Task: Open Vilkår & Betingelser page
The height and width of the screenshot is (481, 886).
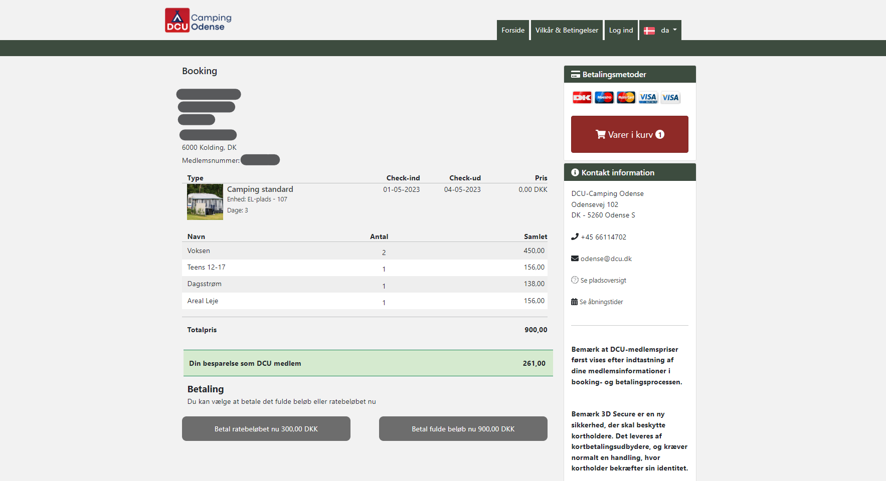Action: pos(567,30)
